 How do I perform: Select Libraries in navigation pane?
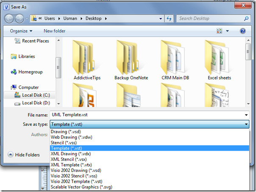click(x=23, y=57)
